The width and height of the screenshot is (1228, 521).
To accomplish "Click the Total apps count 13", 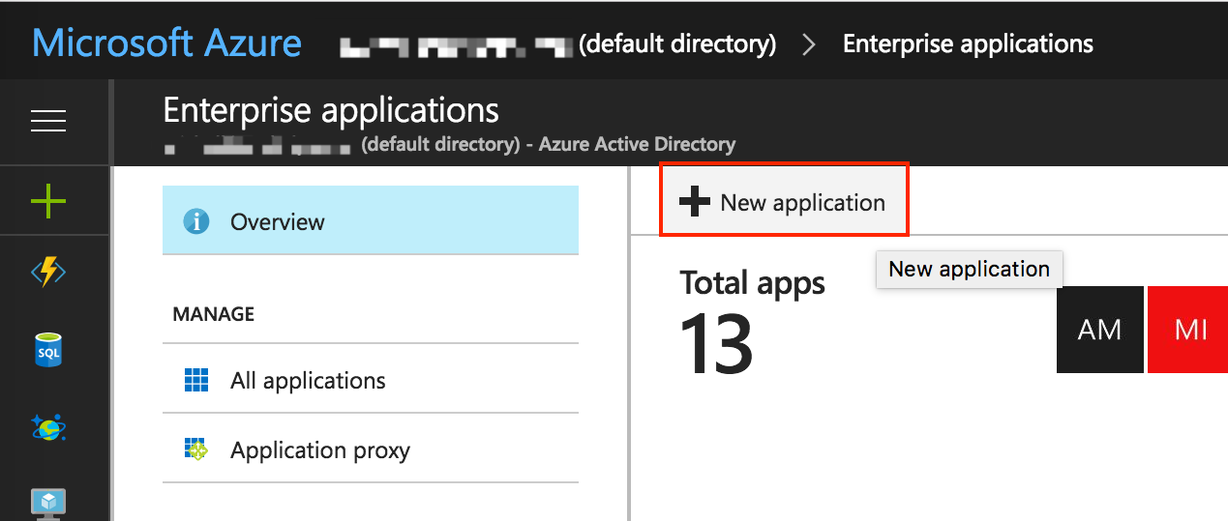I will [716, 344].
